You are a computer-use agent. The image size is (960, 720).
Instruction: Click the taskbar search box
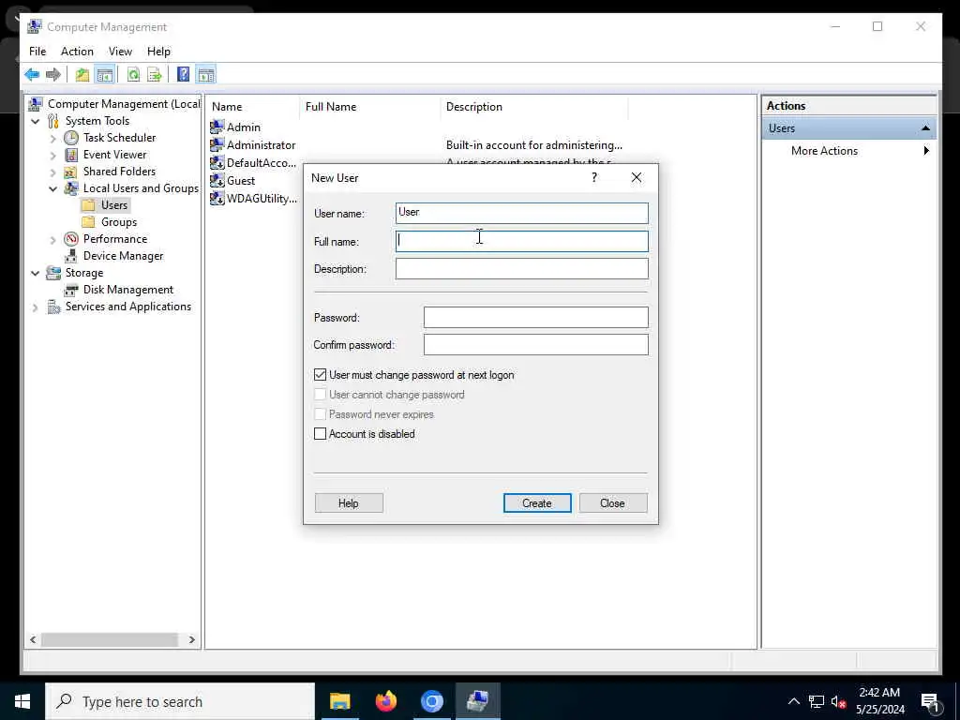[180, 701]
